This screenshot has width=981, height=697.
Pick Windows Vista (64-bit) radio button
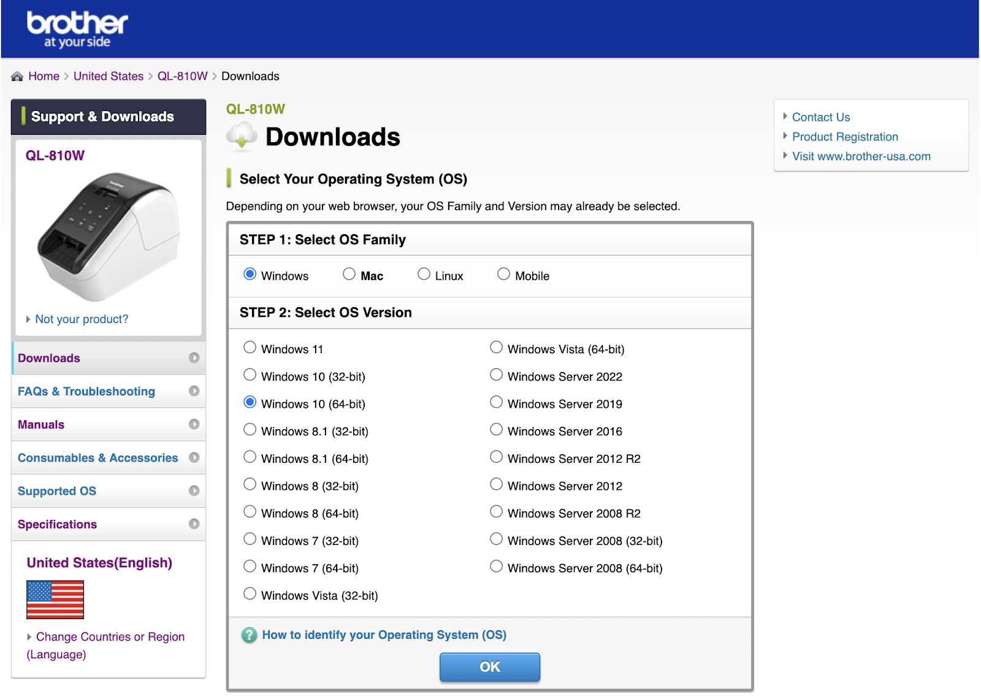point(496,348)
